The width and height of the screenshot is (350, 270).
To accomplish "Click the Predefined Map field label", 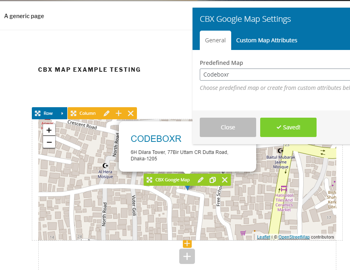I will 221,63.
